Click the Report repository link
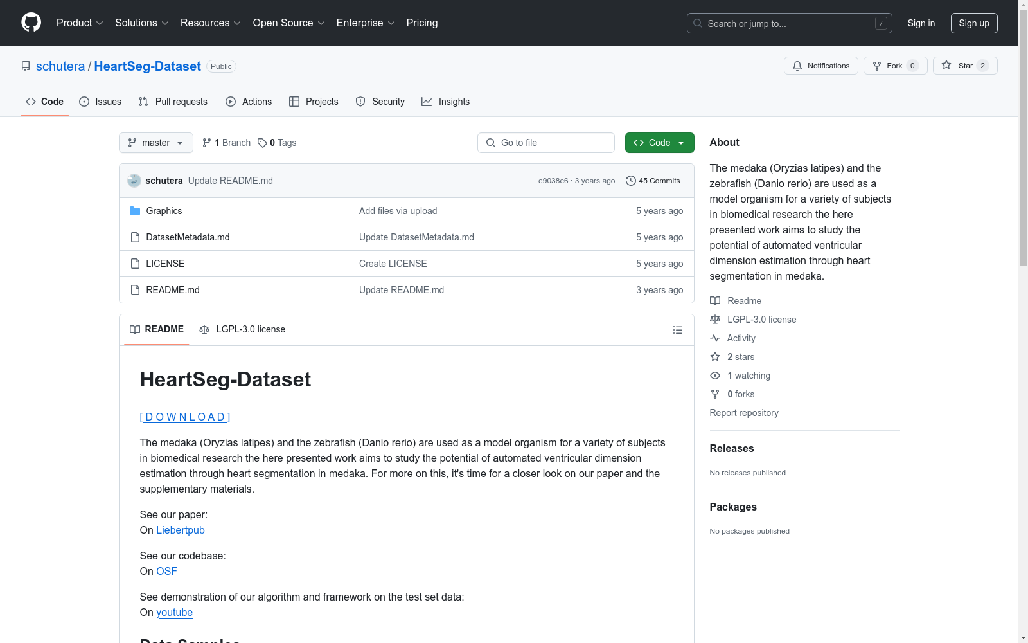 (x=744, y=413)
